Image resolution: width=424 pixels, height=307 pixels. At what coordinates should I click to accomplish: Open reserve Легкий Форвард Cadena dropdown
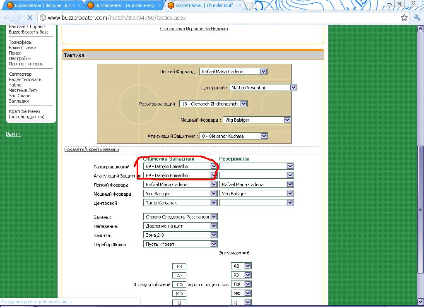[257, 185]
